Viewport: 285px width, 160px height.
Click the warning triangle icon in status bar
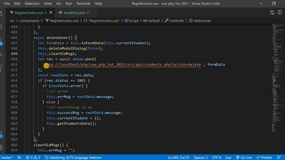(x=35, y=157)
